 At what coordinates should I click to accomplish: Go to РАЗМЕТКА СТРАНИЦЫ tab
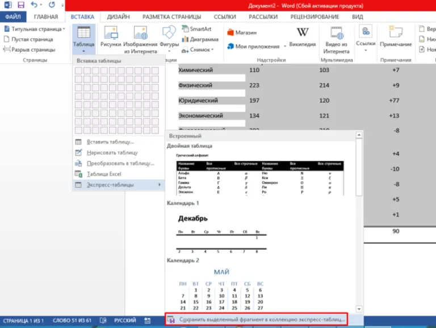pyautogui.click(x=171, y=16)
